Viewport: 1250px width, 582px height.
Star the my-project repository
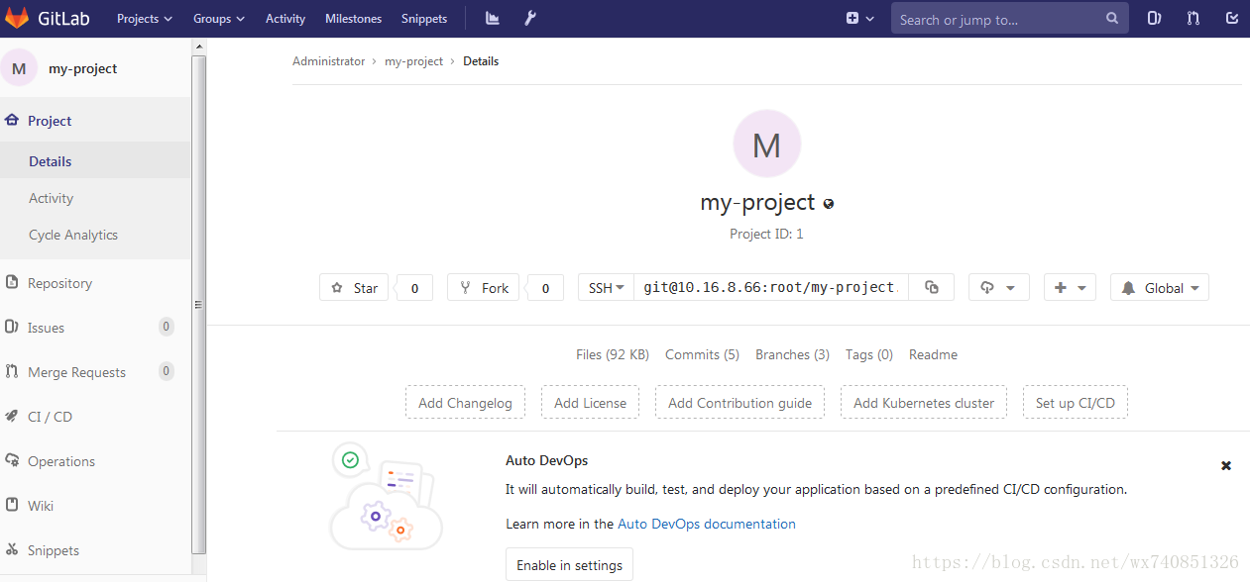pyautogui.click(x=354, y=287)
